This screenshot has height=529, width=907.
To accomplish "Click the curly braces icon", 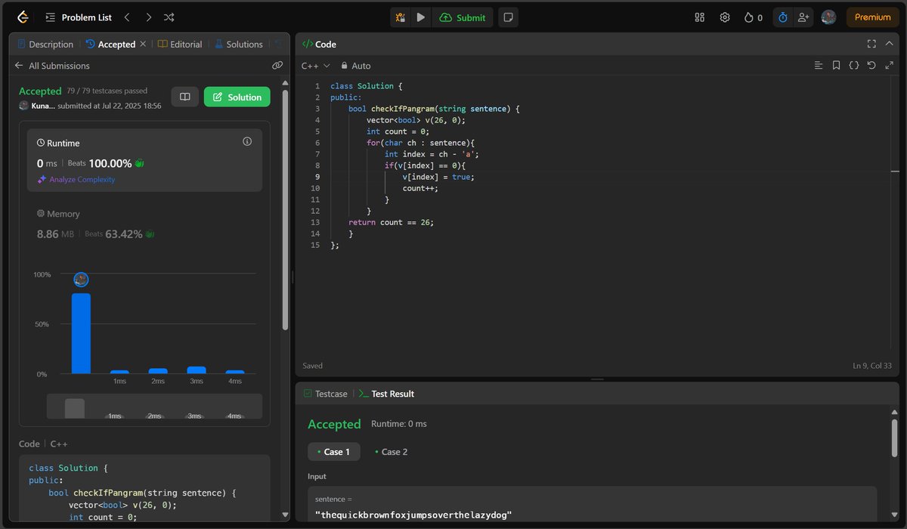I will pos(853,66).
